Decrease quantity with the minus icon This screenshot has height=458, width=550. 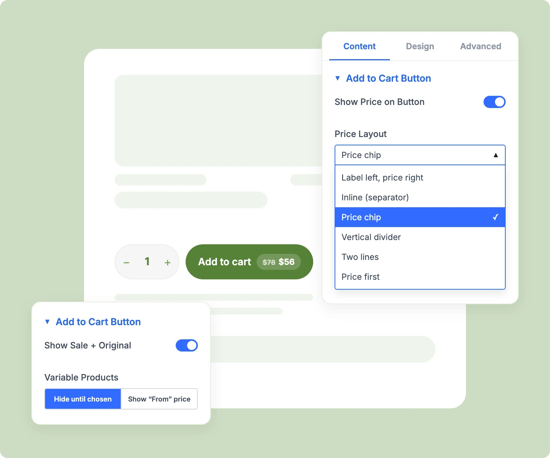tap(126, 263)
